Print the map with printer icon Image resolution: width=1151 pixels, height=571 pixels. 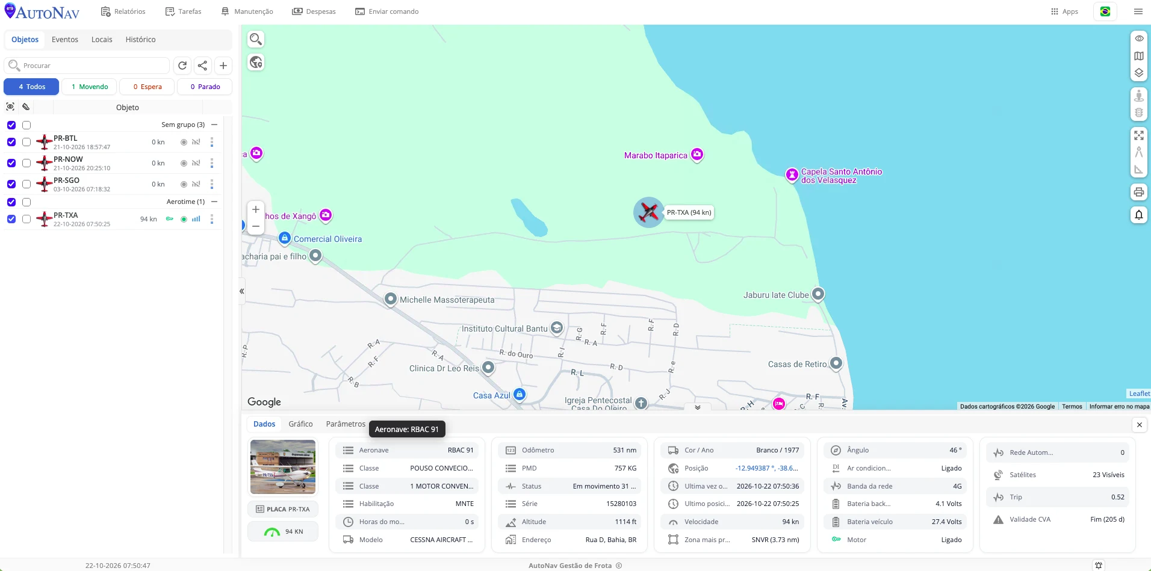(x=1139, y=193)
